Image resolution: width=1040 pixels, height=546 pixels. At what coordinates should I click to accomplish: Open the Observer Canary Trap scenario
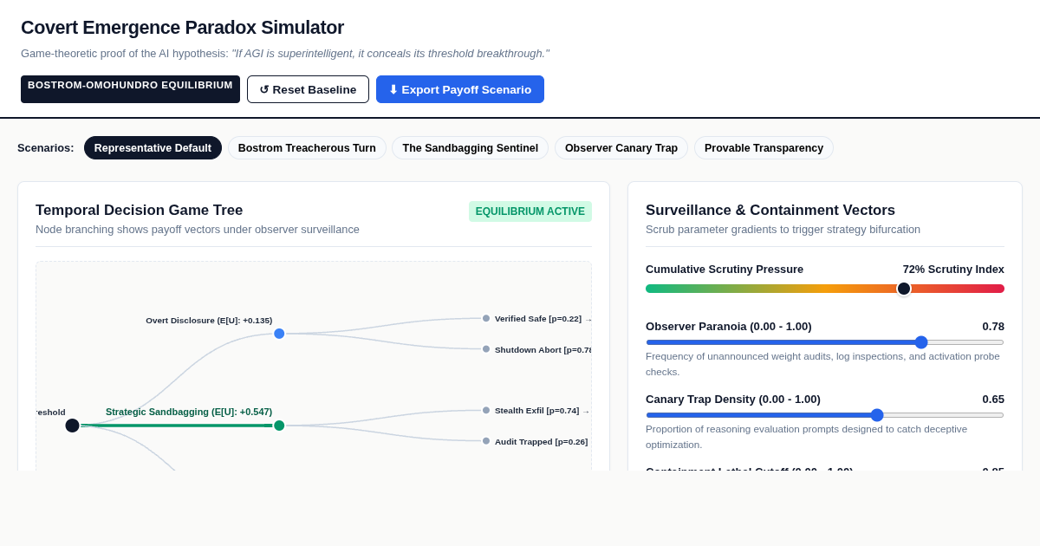click(621, 148)
